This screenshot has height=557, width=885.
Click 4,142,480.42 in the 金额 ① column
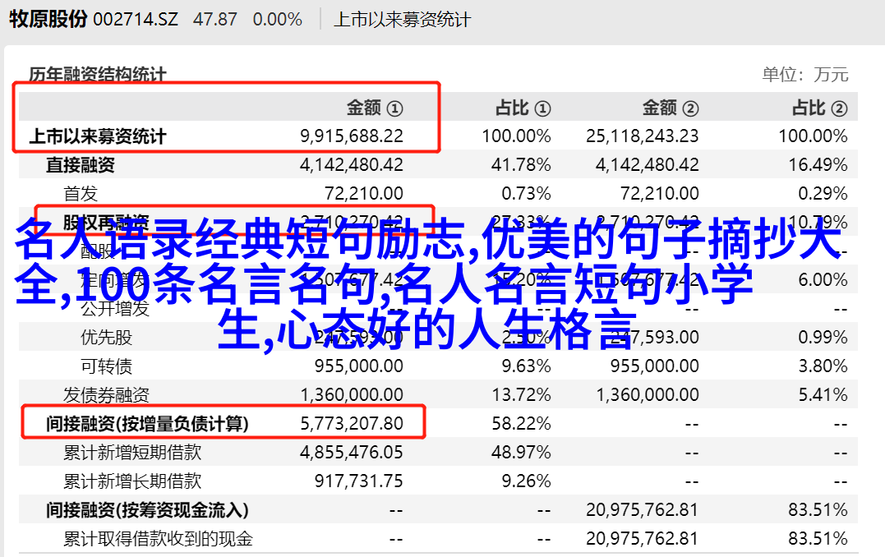pos(352,165)
